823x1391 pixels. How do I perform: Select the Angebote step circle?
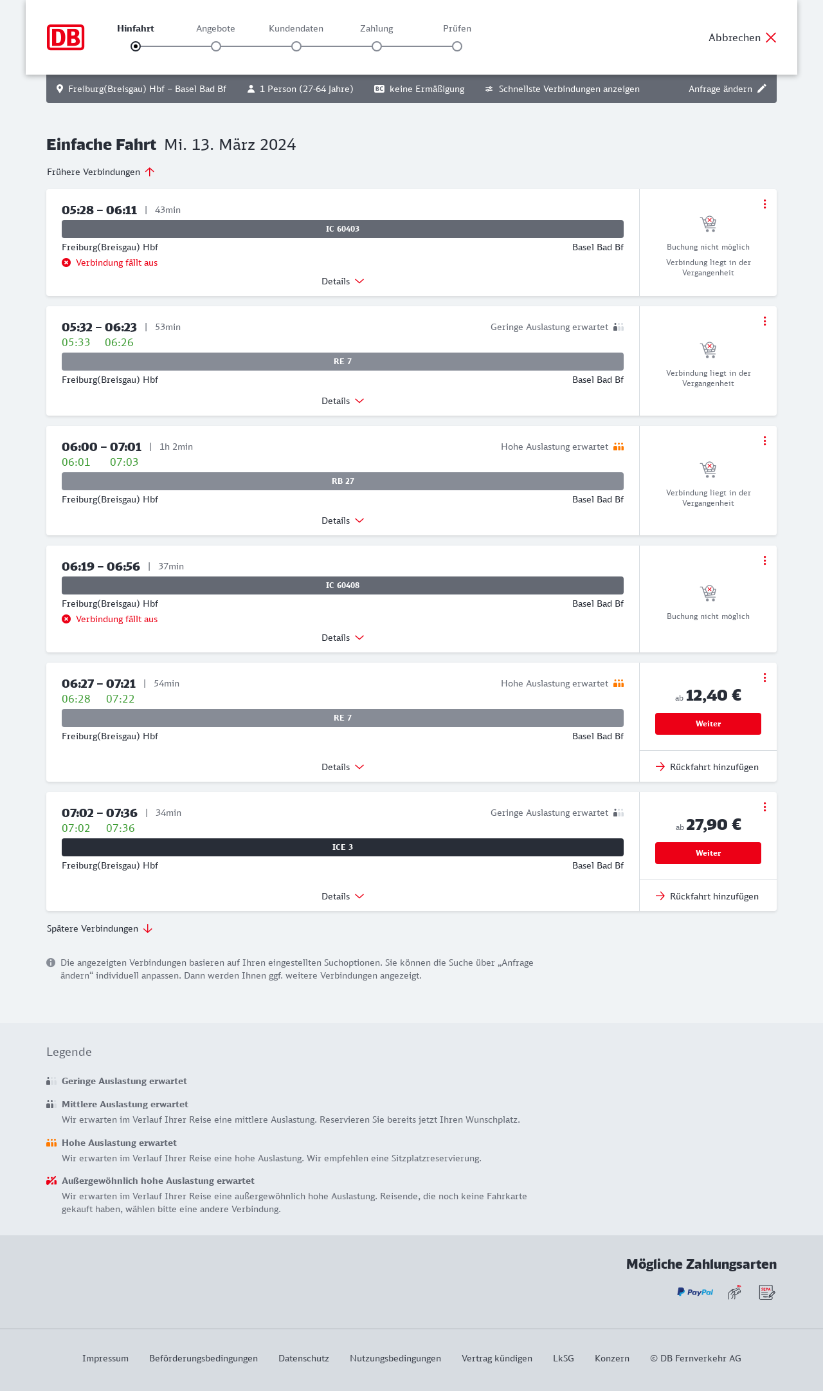pos(216,46)
